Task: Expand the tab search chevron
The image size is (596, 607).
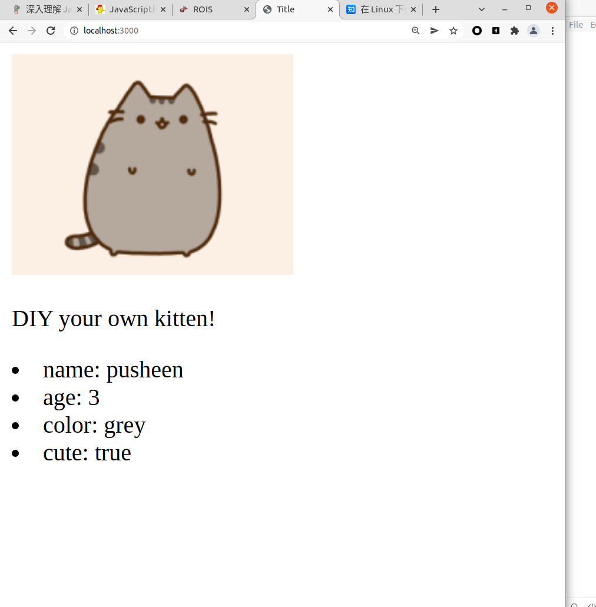Action: pos(482,9)
